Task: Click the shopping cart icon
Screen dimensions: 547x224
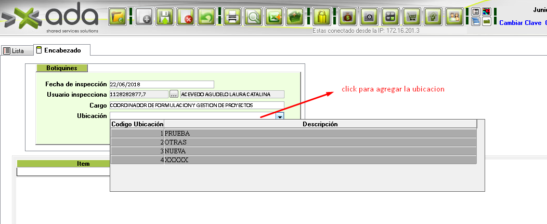Action: (412, 17)
